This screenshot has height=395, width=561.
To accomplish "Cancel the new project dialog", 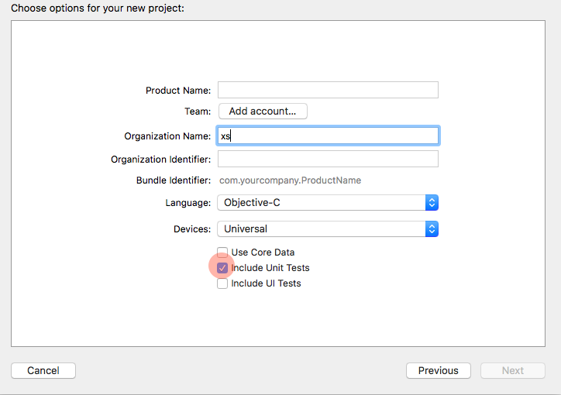I will [43, 371].
